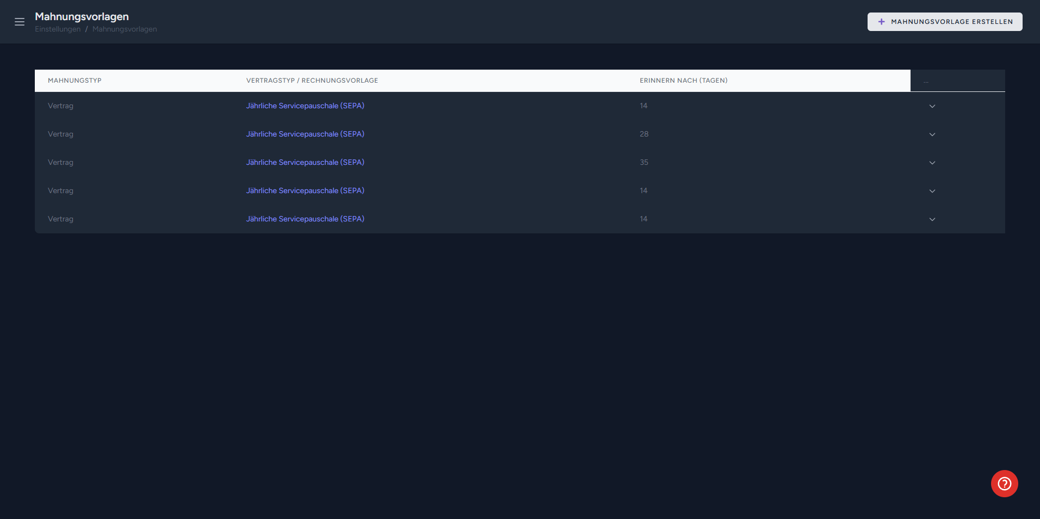Click the Mahnungsvorlagen page title
This screenshot has height=519, width=1040.
click(x=82, y=17)
